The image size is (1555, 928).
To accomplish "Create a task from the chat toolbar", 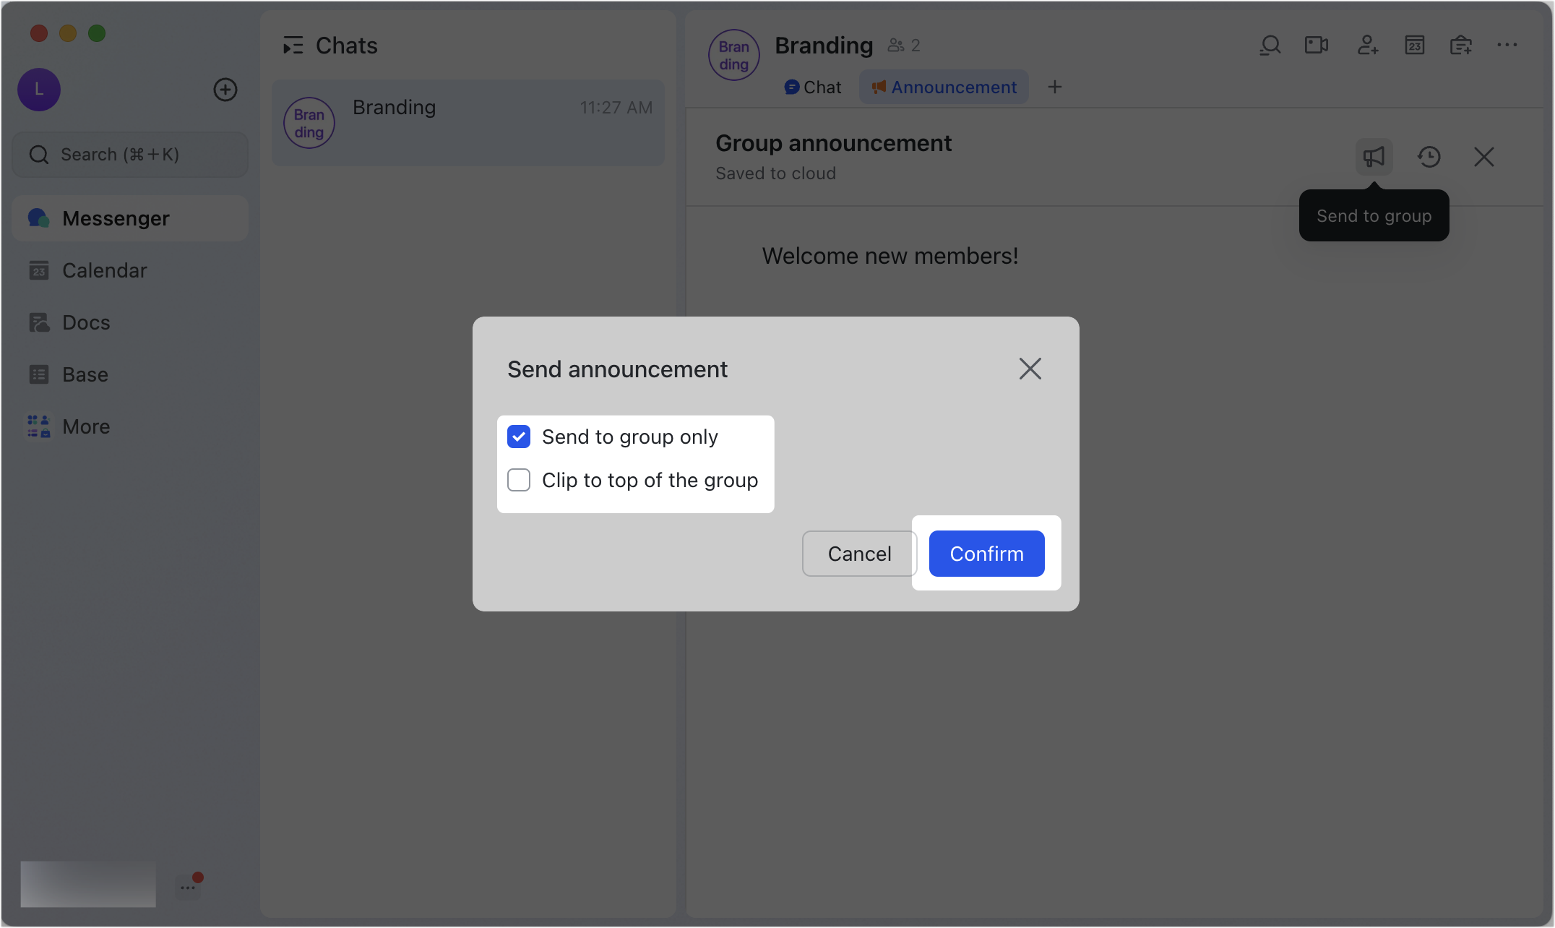I will (1461, 45).
